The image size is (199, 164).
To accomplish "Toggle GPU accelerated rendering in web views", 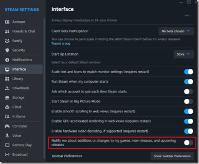I will click(188, 121).
